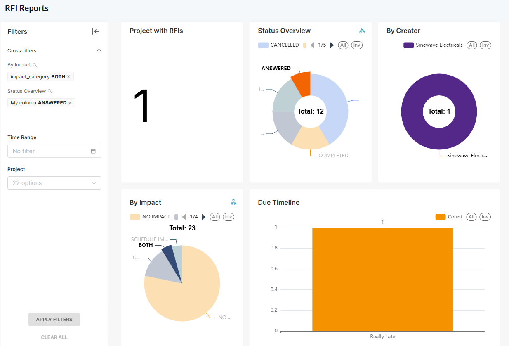Open the Project dropdown with 22 options
This screenshot has width=509, height=346.
pos(54,183)
